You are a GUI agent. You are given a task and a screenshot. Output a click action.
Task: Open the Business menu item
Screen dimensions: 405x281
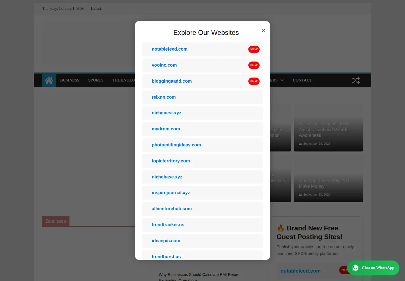click(70, 80)
